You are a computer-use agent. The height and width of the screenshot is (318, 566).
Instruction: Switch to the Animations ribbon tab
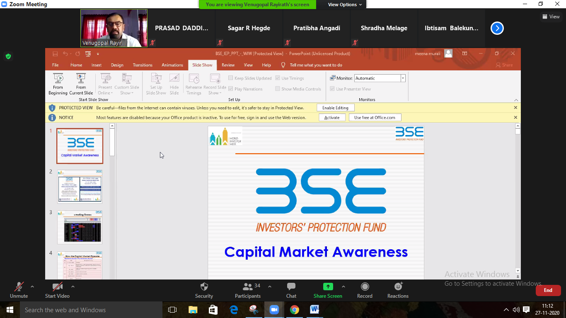172,65
